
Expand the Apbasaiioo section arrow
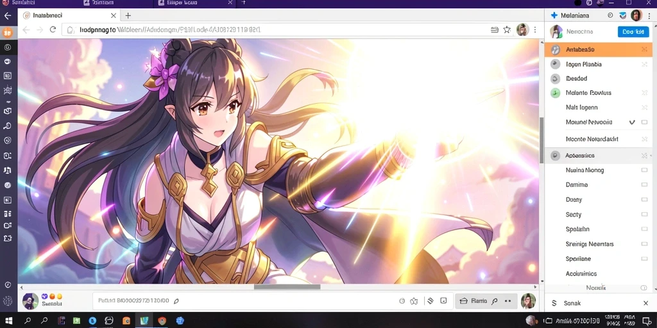[x=653, y=156]
